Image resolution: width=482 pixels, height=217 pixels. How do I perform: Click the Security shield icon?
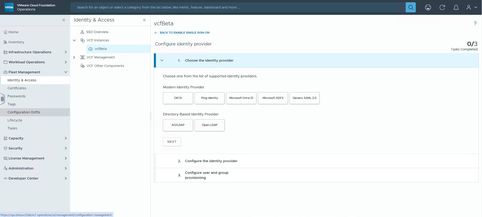(x=6, y=148)
